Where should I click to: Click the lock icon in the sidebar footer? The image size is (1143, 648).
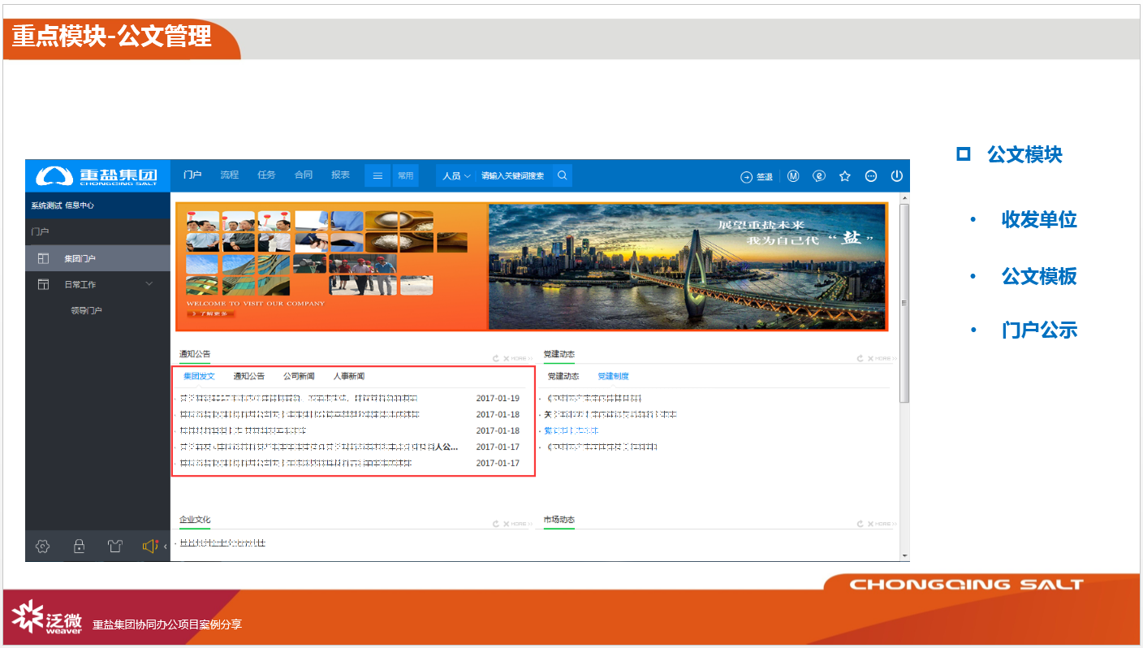point(79,546)
